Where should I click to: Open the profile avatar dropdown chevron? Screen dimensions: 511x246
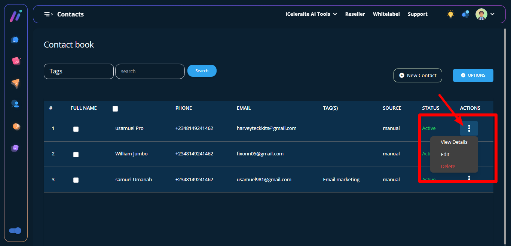[492, 14]
